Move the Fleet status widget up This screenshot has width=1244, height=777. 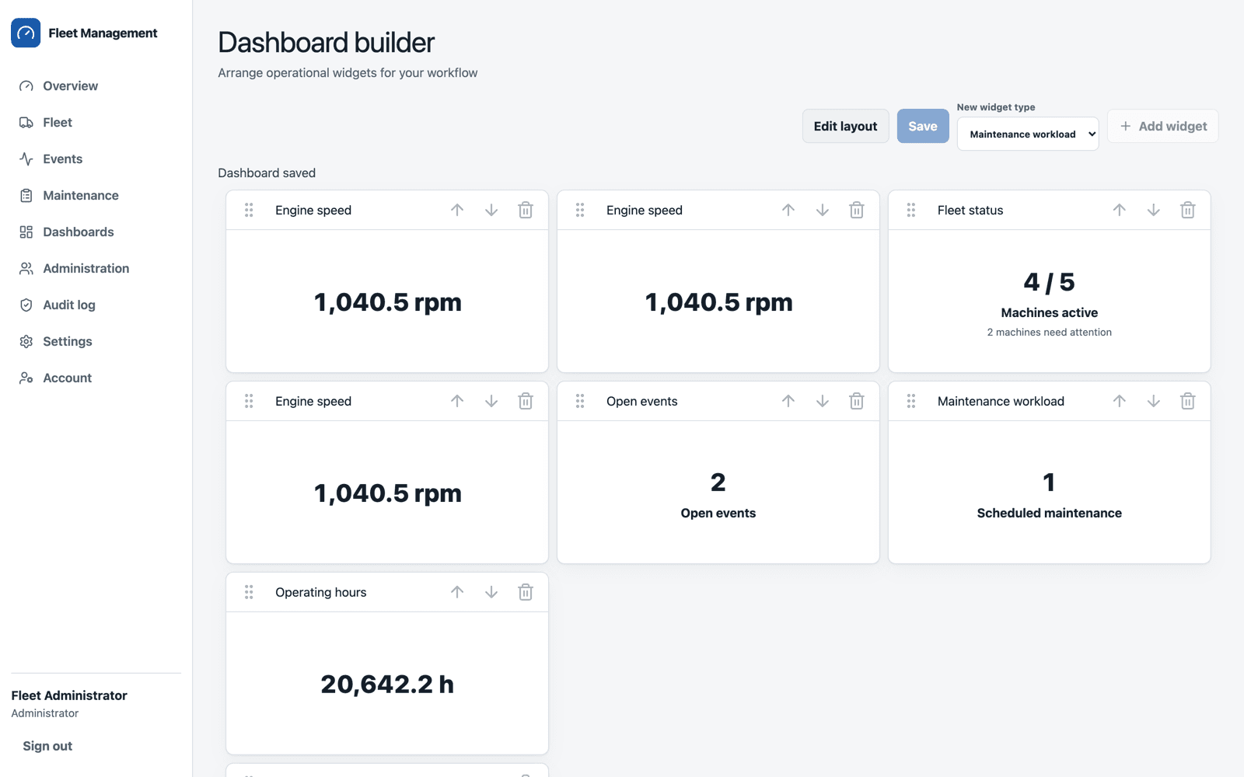[1120, 211]
